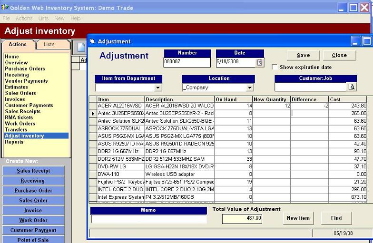Viewport: 373px width, 243px height.
Task: Create a new Customer Payment
Action: (33, 230)
